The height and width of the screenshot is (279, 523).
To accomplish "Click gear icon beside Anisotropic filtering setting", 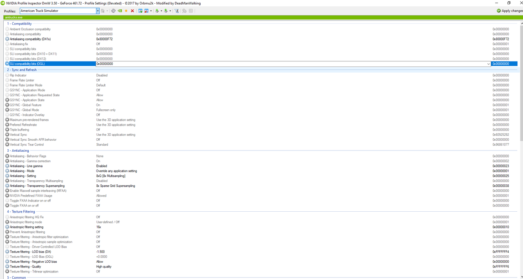I will tap(7, 227).
